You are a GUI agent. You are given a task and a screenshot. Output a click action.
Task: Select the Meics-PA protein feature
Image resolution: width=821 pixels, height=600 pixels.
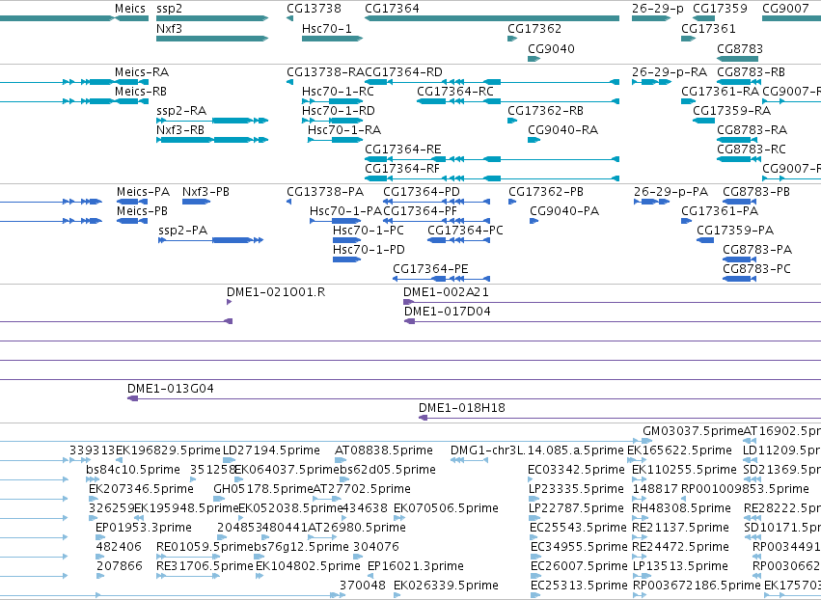click(x=131, y=202)
